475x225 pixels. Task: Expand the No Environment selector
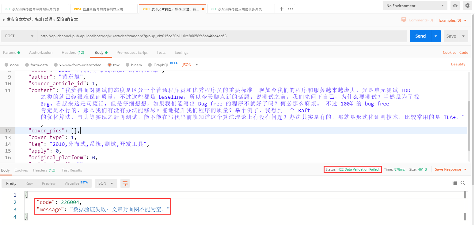(415, 6)
